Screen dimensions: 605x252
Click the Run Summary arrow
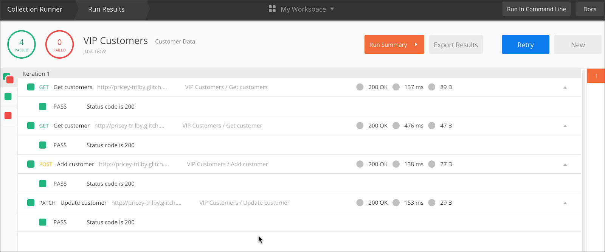[416, 44]
